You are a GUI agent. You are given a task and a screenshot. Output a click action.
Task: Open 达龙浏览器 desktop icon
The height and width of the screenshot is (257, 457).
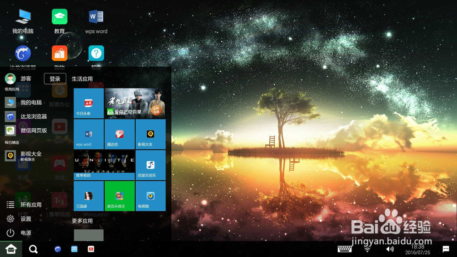[x=23, y=57]
